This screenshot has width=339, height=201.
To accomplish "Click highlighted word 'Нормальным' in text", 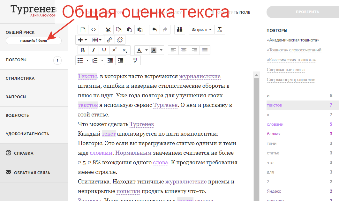I will click(133, 153).
